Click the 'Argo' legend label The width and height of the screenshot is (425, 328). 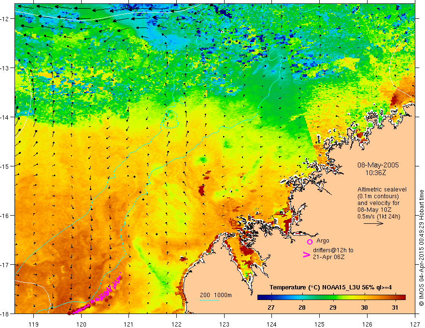[323, 241]
